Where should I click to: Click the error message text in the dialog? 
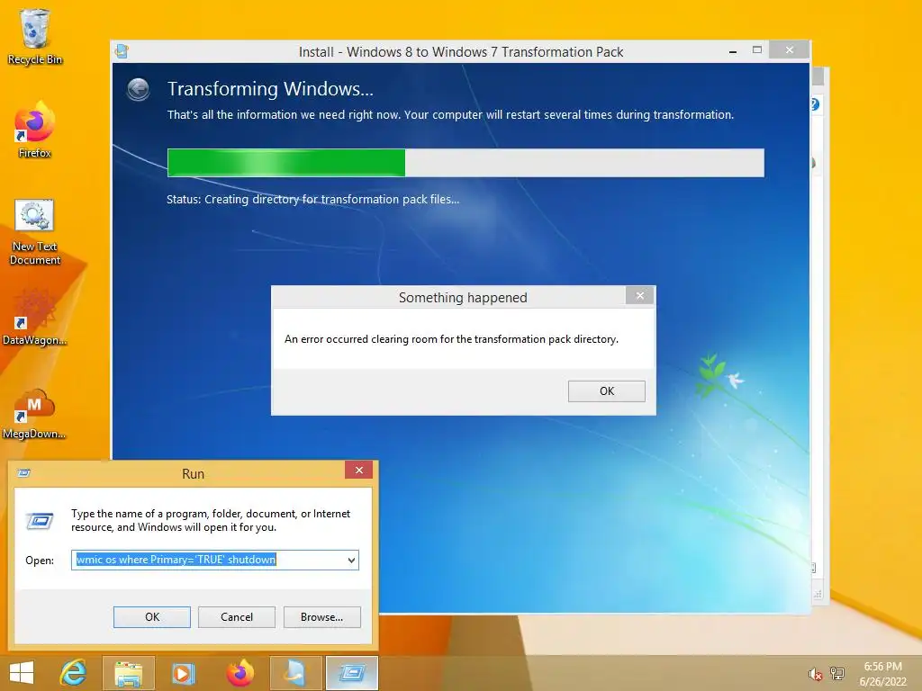click(451, 339)
